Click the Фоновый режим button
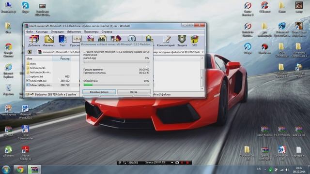310x174 pixels. [x=99, y=92]
